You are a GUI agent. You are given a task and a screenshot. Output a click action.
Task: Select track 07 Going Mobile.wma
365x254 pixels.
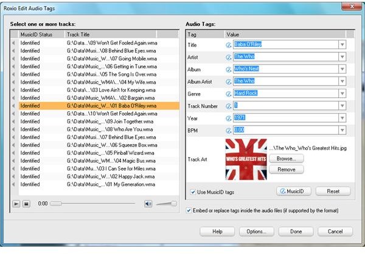[x=99, y=58]
